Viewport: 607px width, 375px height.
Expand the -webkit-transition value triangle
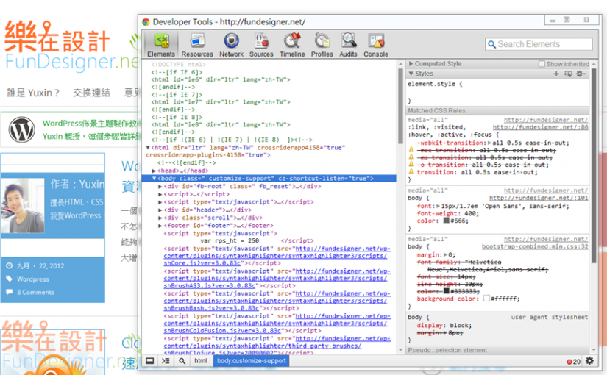coord(490,143)
